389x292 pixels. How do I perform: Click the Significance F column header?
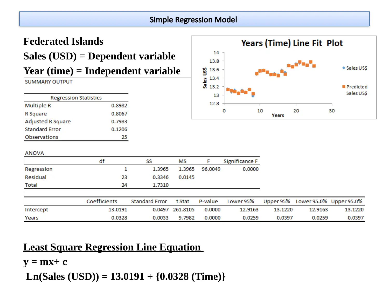click(241, 161)
